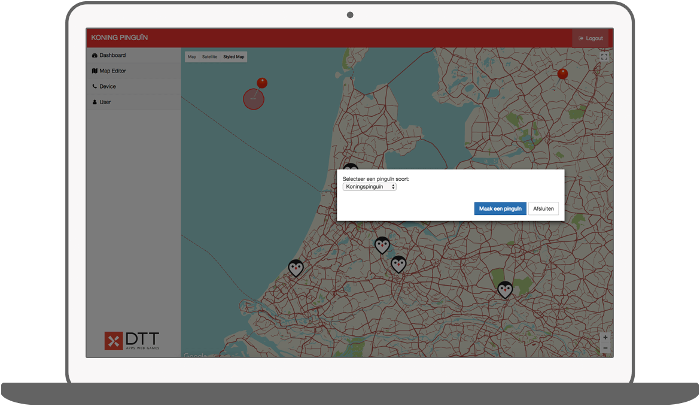
Task: Click the penguin marker partly behind the dialog
Action: [x=351, y=166]
